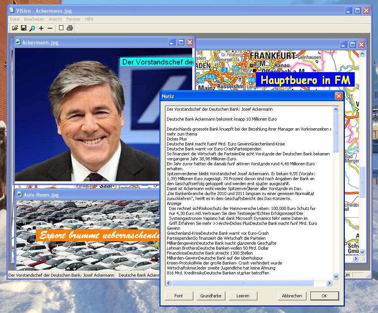The height and width of the screenshot is (313, 378).
Task: Click the Notiz text scroll-up arrow
Action: pyautogui.click(x=336, y=110)
